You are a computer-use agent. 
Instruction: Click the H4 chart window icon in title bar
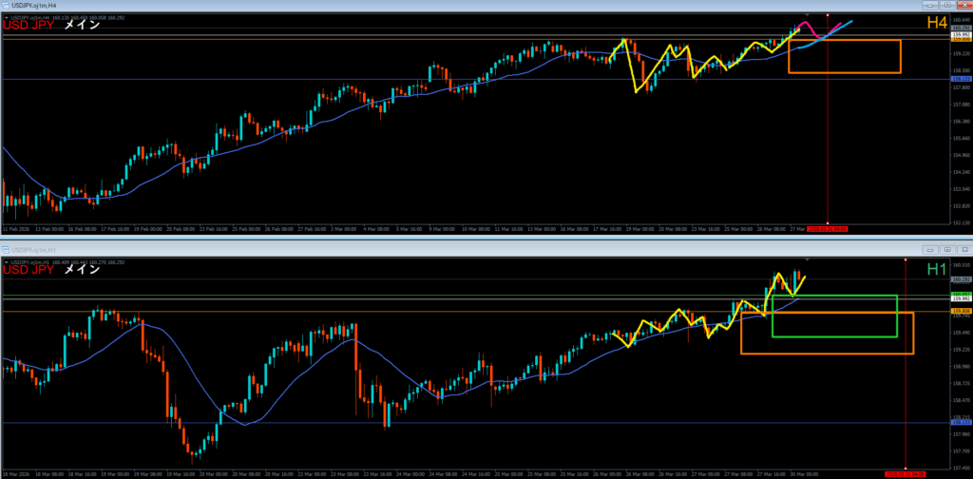click(x=5, y=6)
